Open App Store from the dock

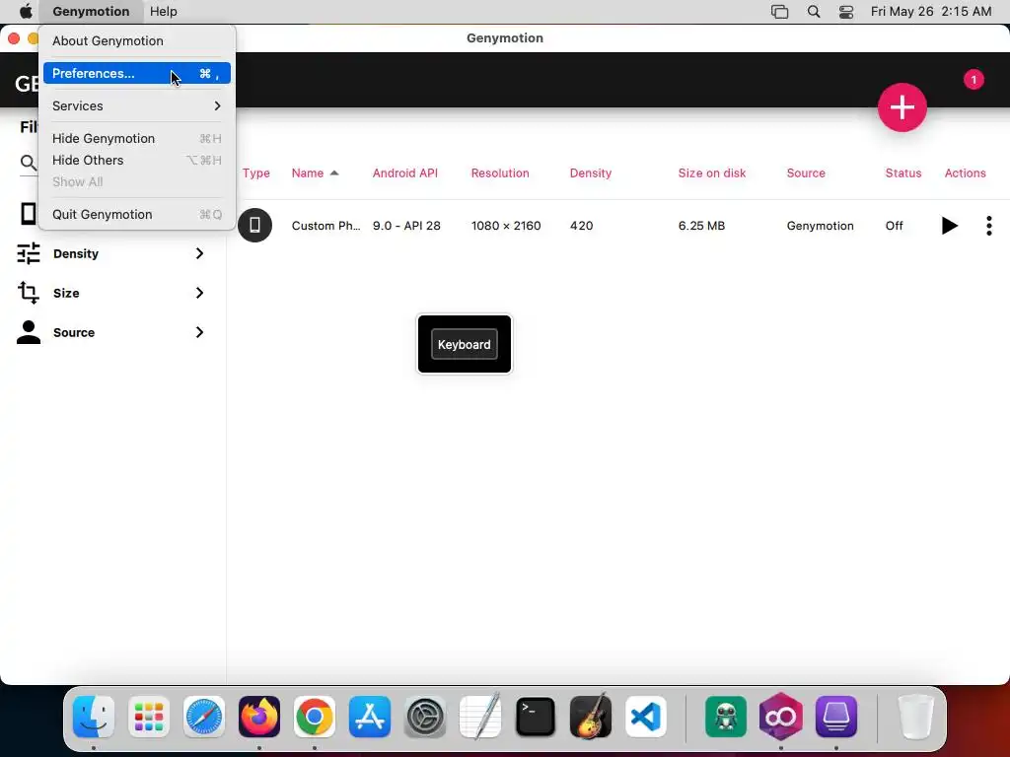(370, 717)
